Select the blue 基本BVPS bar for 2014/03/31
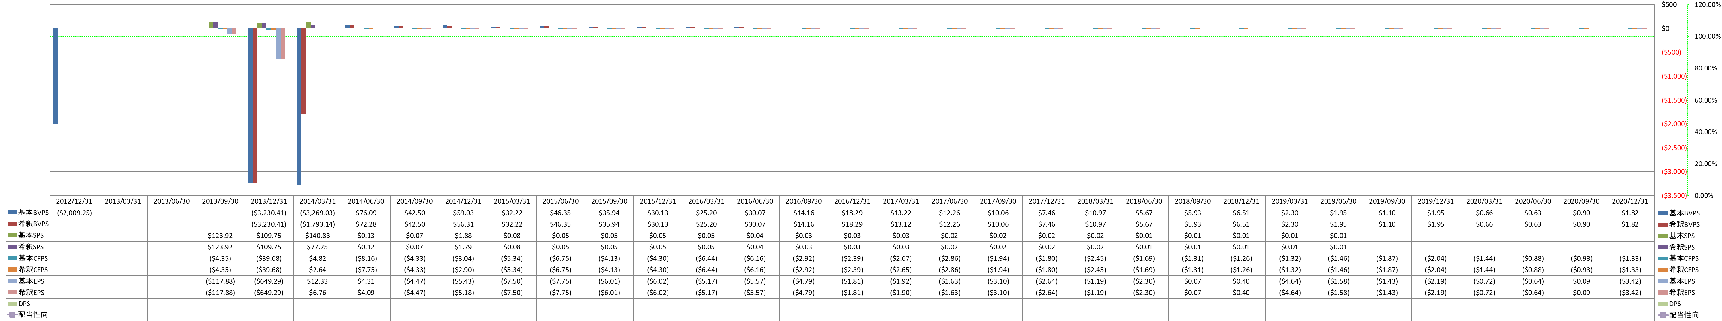The image size is (1722, 321). pyautogui.click(x=299, y=106)
